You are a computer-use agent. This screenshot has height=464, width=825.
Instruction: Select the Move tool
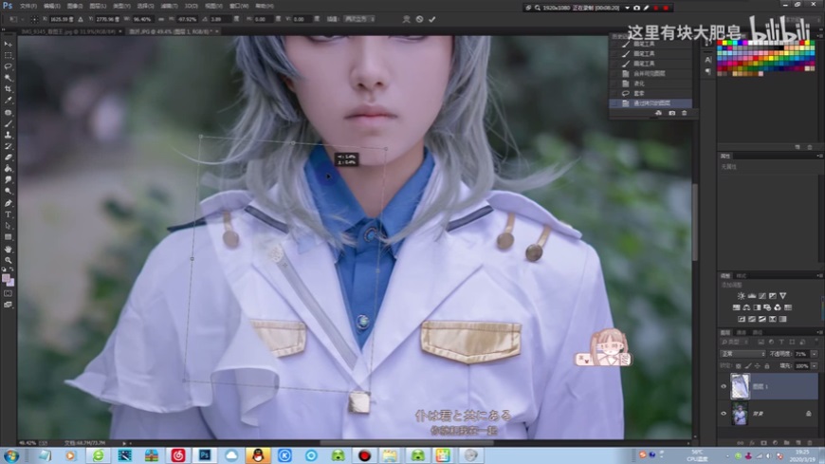[x=8, y=45]
